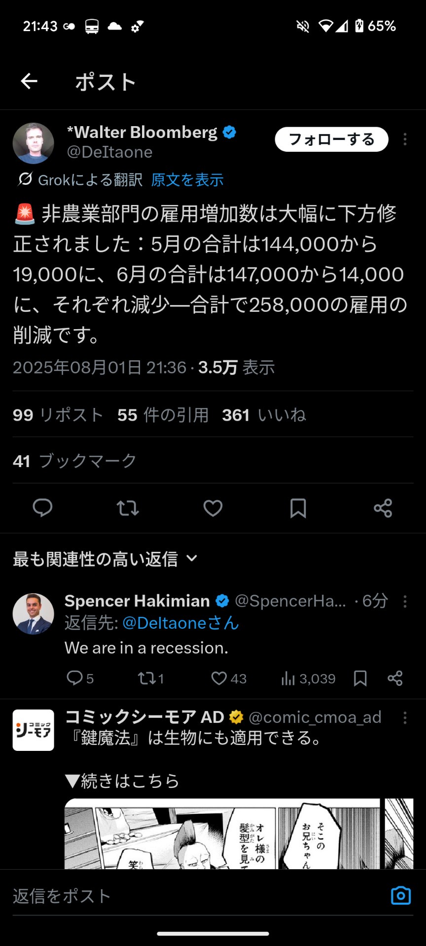Viewport: 426px width, 946px height.
Task: Open Walter Bloomberg's profile picture
Action: 34,143
